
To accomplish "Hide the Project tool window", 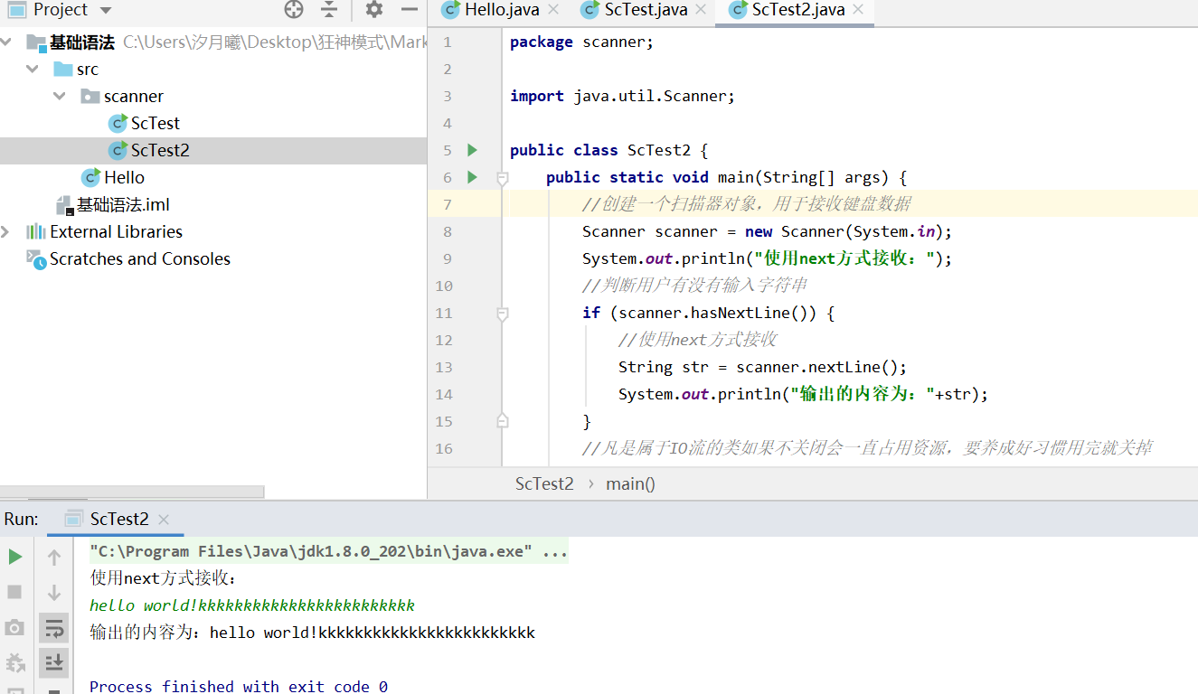I will tap(410, 10).
